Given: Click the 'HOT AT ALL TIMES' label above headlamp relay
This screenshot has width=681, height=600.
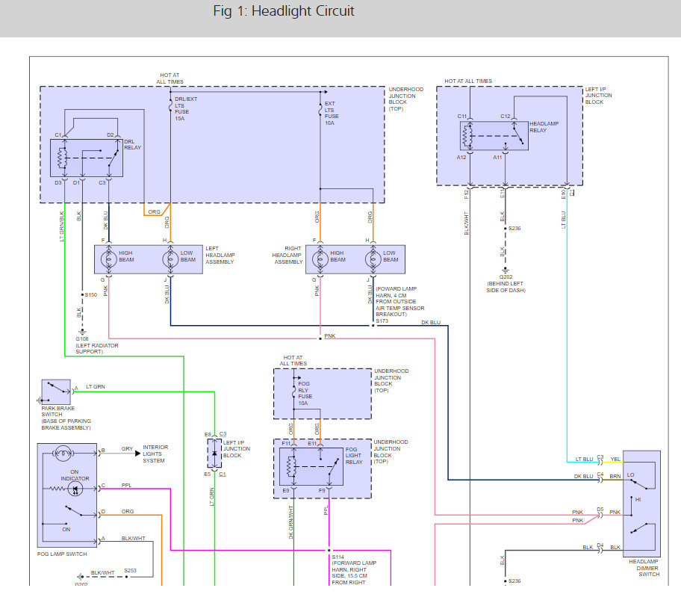Looking at the screenshot, I should coord(468,81).
